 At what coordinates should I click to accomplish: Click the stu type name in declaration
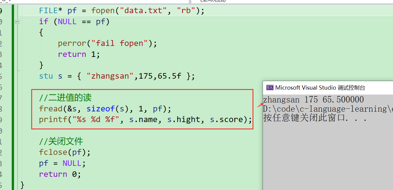(46, 76)
